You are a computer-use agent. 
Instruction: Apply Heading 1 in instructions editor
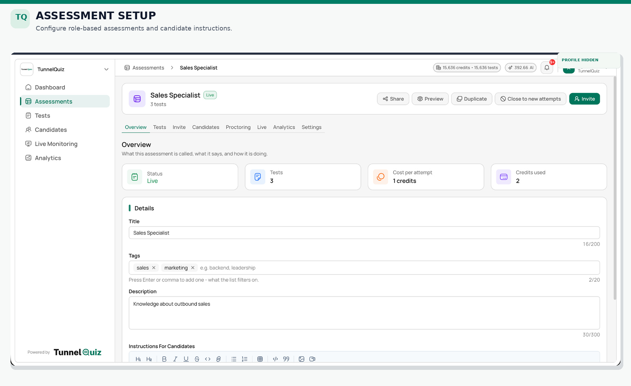pyautogui.click(x=138, y=359)
